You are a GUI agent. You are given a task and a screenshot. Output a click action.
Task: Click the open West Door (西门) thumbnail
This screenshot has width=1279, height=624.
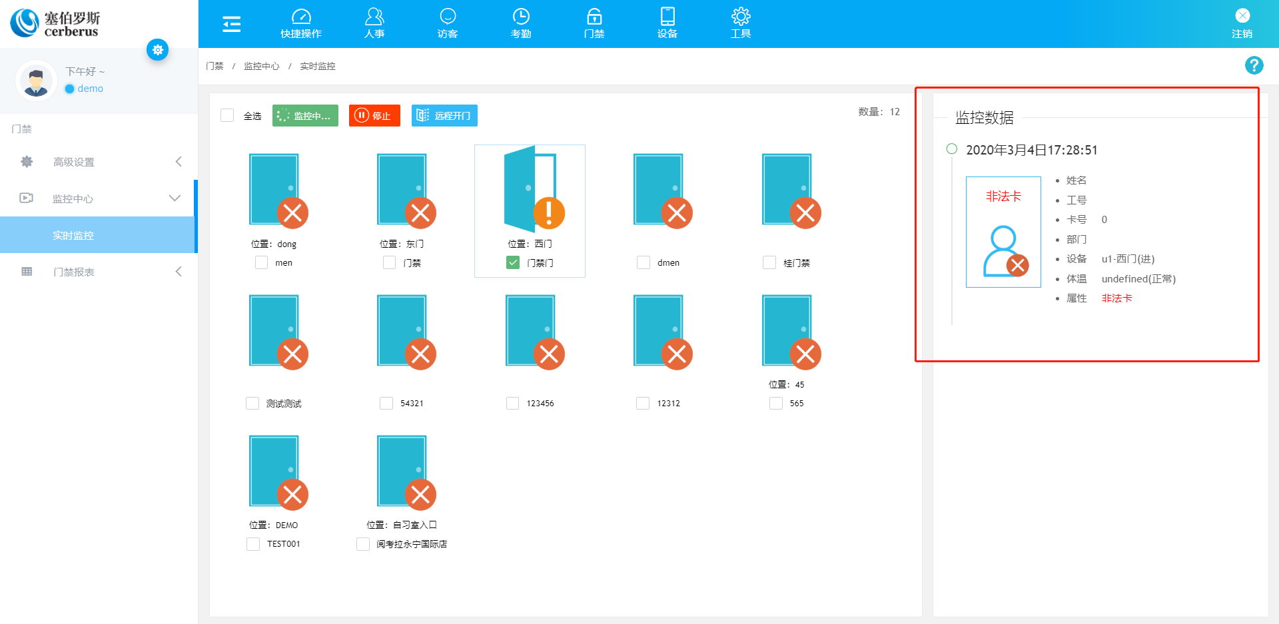(530, 190)
